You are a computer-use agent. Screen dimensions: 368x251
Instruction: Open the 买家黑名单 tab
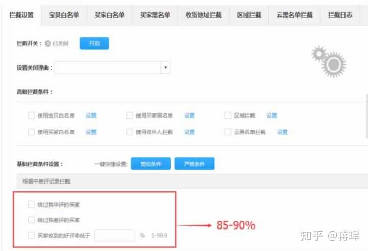click(155, 15)
